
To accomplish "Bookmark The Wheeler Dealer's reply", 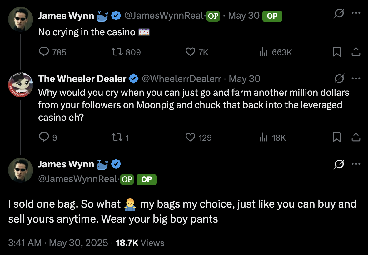I will [x=336, y=137].
